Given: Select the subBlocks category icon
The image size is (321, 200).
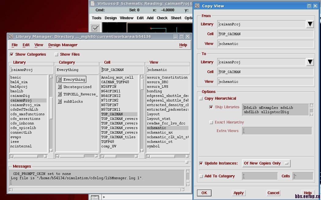Looking at the screenshot, I should pyautogui.click(x=60, y=102).
